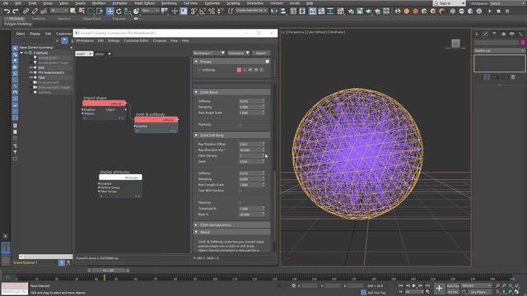Open the Utilities wrench tab

point(520,35)
